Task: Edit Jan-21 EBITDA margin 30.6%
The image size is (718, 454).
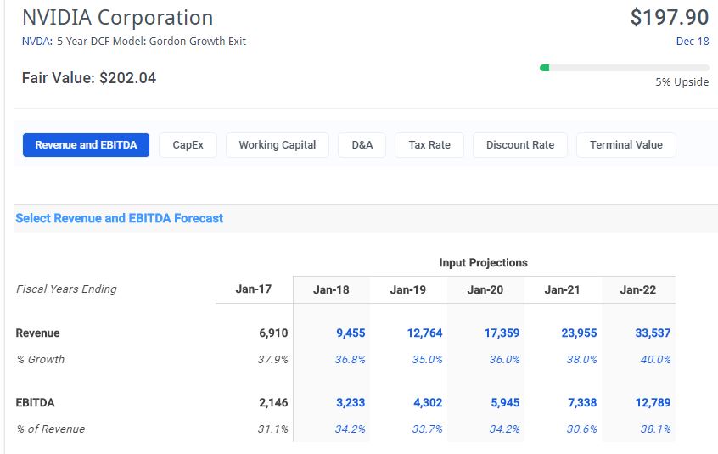Action: tap(581, 429)
